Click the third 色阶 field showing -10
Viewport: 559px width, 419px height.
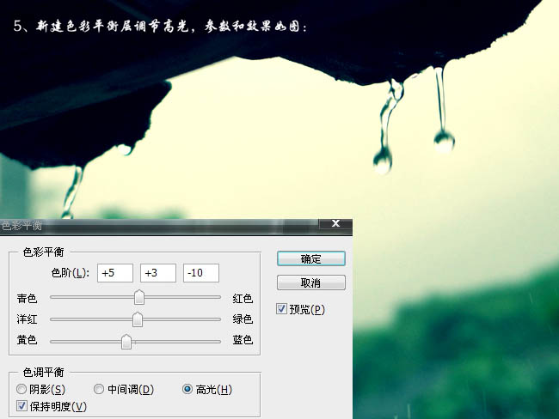tap(200, 273)
